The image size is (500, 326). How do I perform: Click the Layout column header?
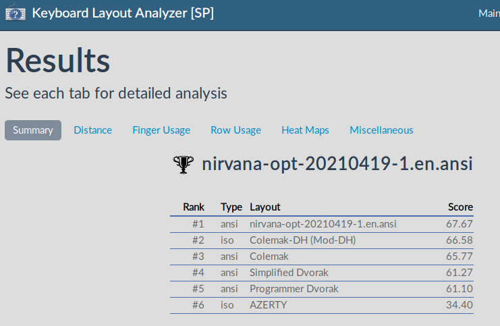(265, 207)
